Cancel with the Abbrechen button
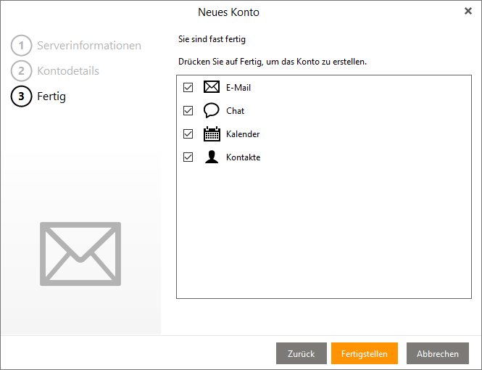 tap(438, 353)
